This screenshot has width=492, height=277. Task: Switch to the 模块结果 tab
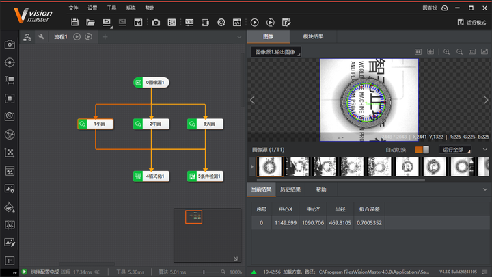coord(313,36)
